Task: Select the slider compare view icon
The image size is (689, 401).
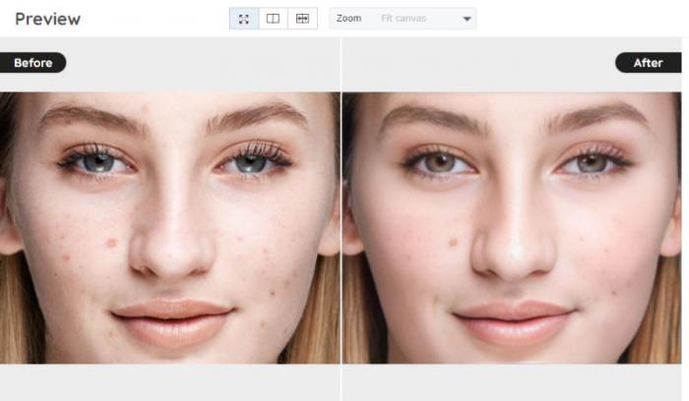Action: 302,19
